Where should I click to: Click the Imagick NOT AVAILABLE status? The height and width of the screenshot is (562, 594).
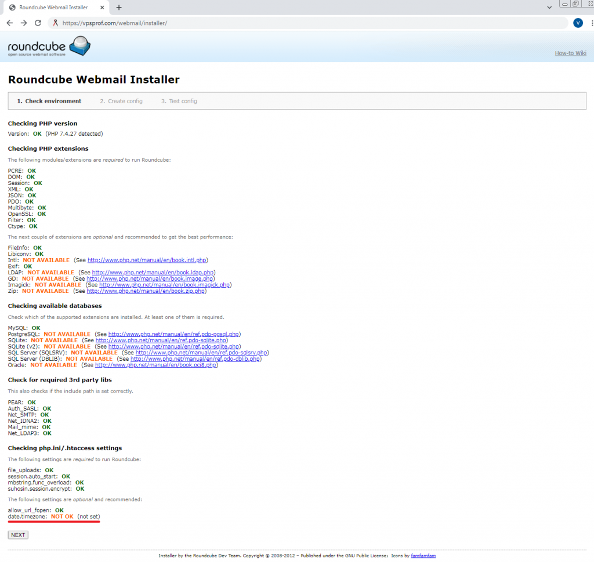pyautogui.click(x=58, y=285)
